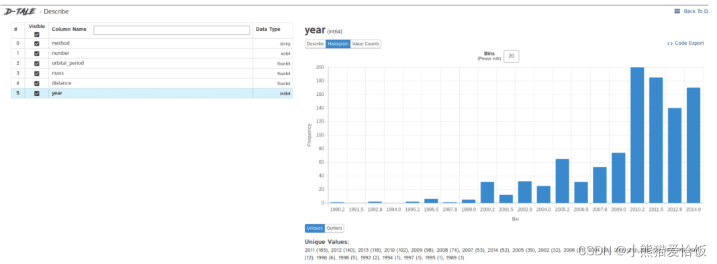This screenshot has width=717, height=264.
Task: Uncheck visibility for number column
Action: click(37, 54)
